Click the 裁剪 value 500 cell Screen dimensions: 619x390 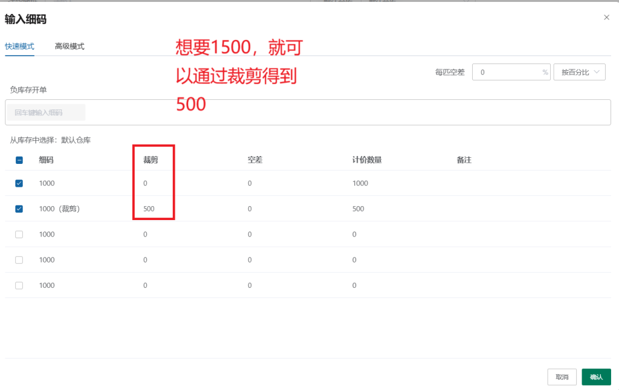149,209
